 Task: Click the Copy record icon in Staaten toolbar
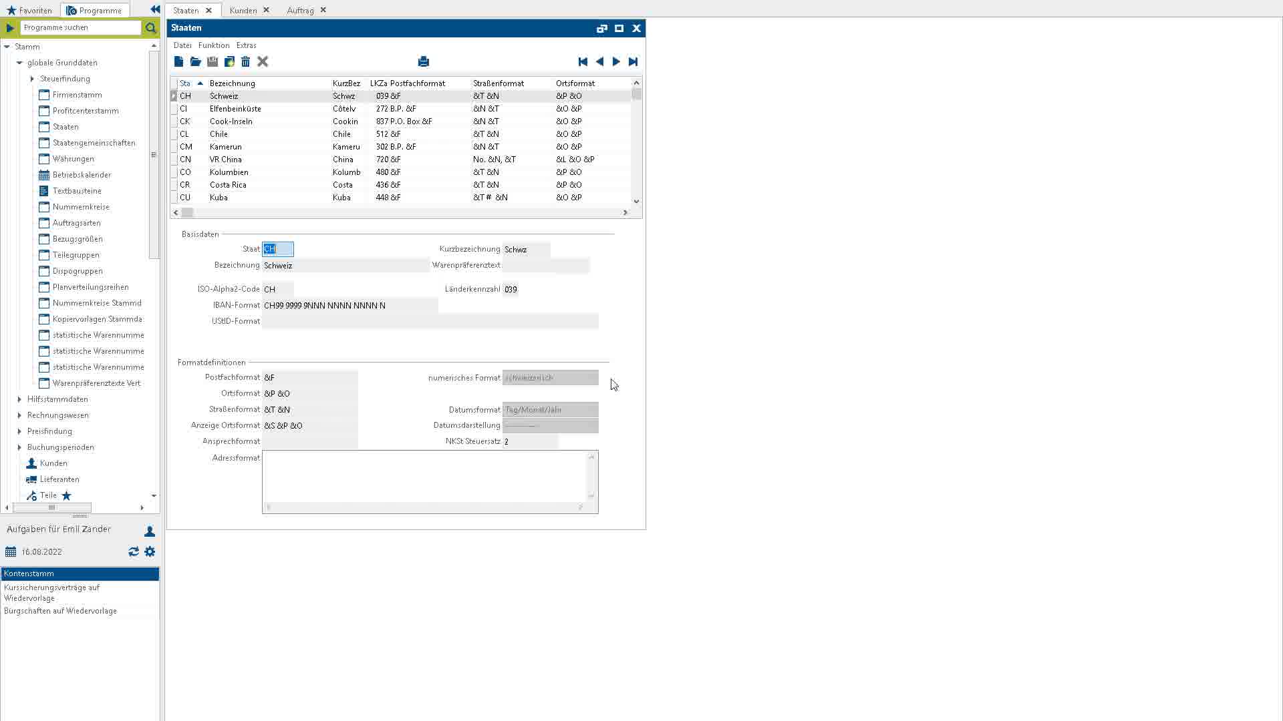tap(229, 61)
